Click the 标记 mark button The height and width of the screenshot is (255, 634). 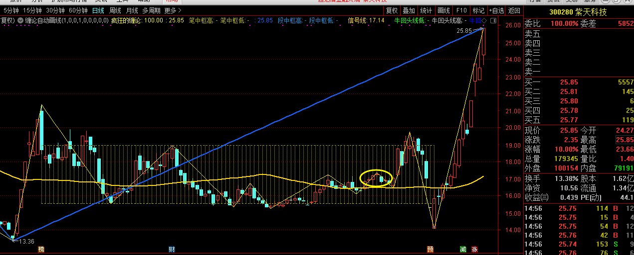(x=478, y=10)
